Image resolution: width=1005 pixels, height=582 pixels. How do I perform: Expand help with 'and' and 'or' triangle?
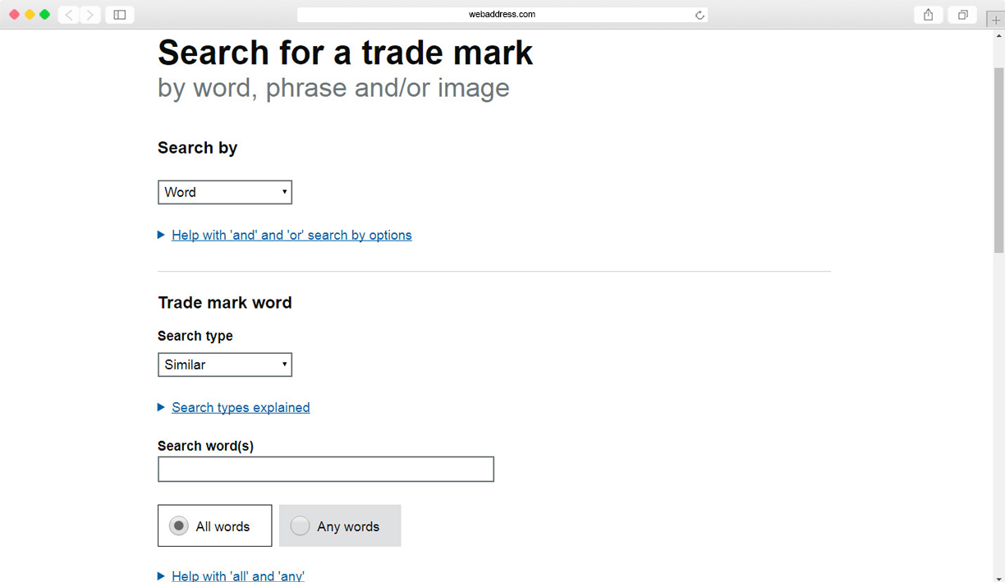[x=162, y=235]
